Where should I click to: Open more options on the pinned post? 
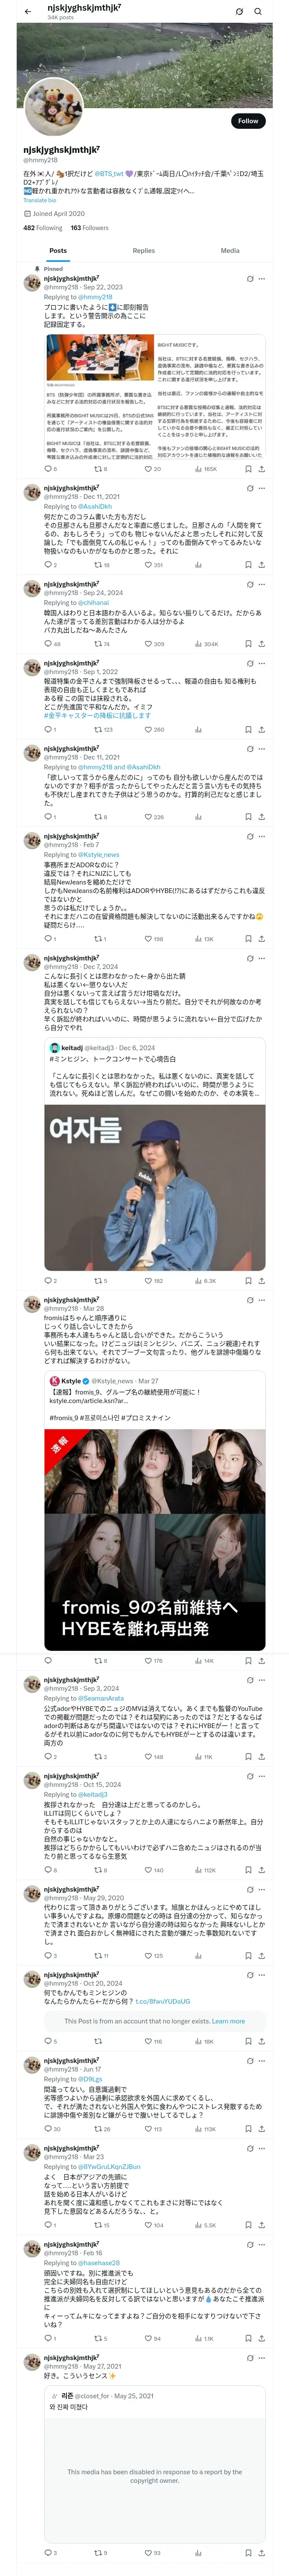coord(262,279)
